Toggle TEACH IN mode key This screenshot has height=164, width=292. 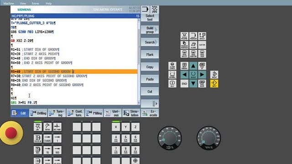38,138
